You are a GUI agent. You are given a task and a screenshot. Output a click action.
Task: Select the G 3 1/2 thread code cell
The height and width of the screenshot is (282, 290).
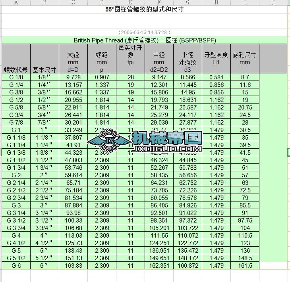click(16, 220)
